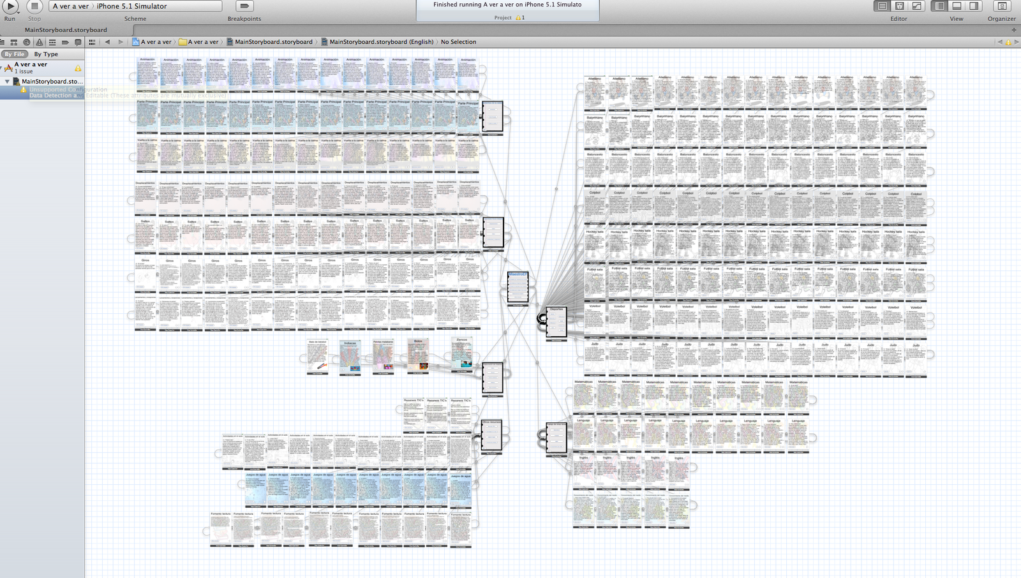Image resolution: width=1021 pixels, height=578 pixels.
Task: Click MainStoryboard.storyboard (English) in the jump bar
Action: (381, 42)
